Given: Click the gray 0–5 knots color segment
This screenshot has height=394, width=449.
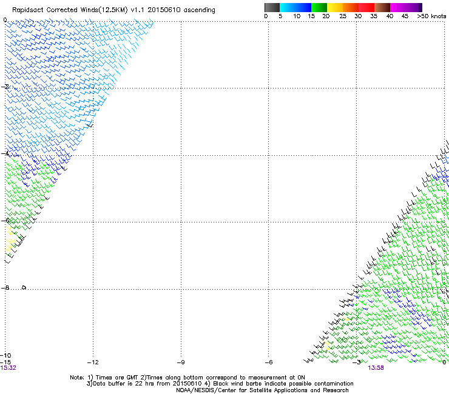Looking at the screenshot, I should pyautogui.click(x=272, y=7).
